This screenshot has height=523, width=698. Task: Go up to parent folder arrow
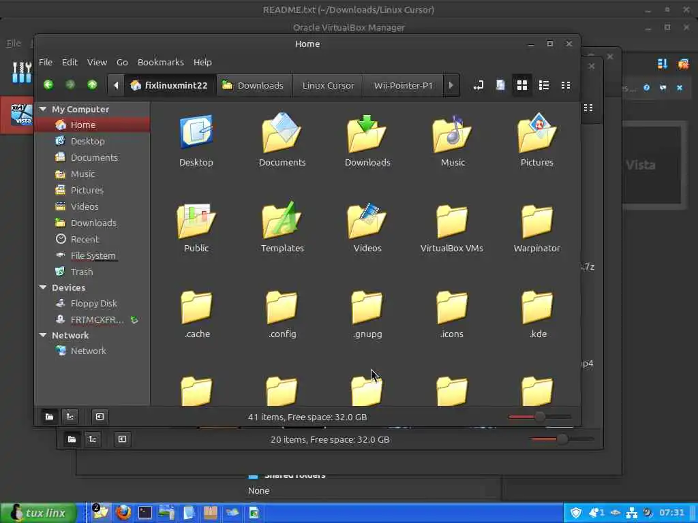click(92, 84)
